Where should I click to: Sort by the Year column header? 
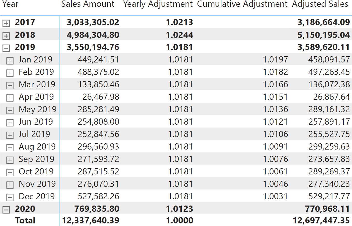tap(10, 4)
